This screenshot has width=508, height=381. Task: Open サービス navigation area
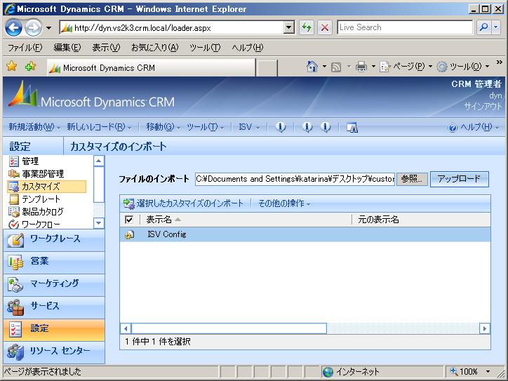(x=54, y=307)
